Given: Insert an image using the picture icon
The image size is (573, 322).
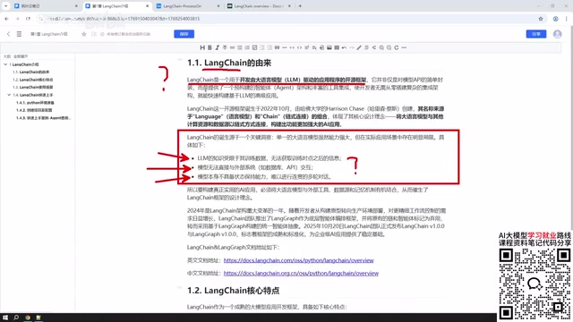Looking at the screenshot, I should pos(329,47).
